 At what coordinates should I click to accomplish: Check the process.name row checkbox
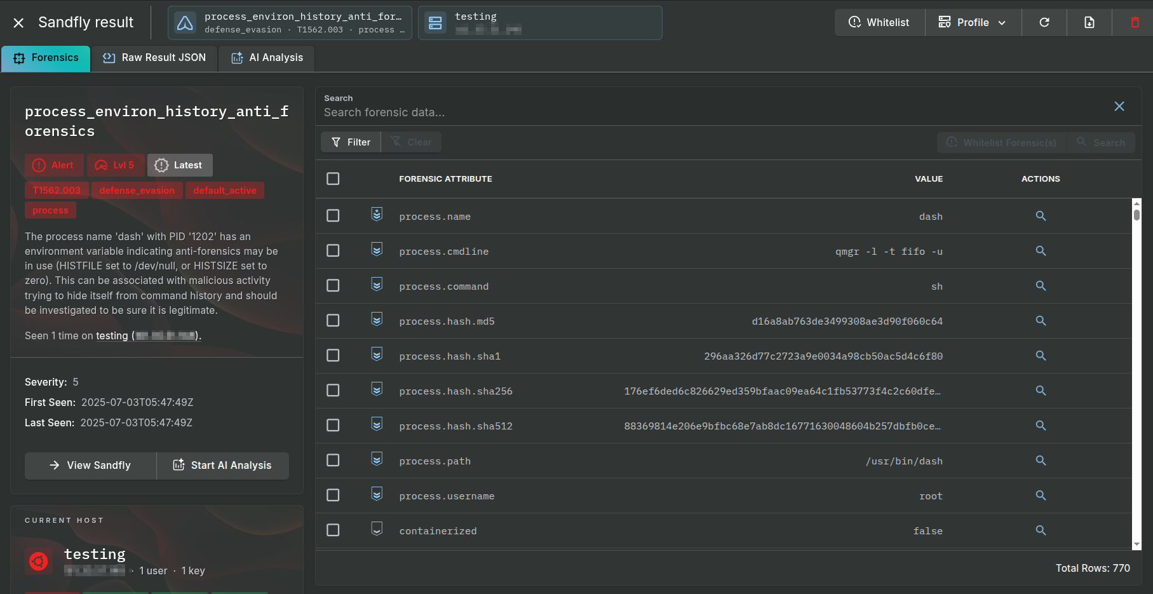click(x=333, y=216)
